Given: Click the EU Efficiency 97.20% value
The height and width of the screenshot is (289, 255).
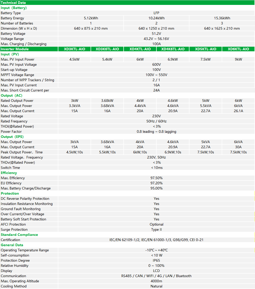Looking at the screenshot, I should coord(156,183).
